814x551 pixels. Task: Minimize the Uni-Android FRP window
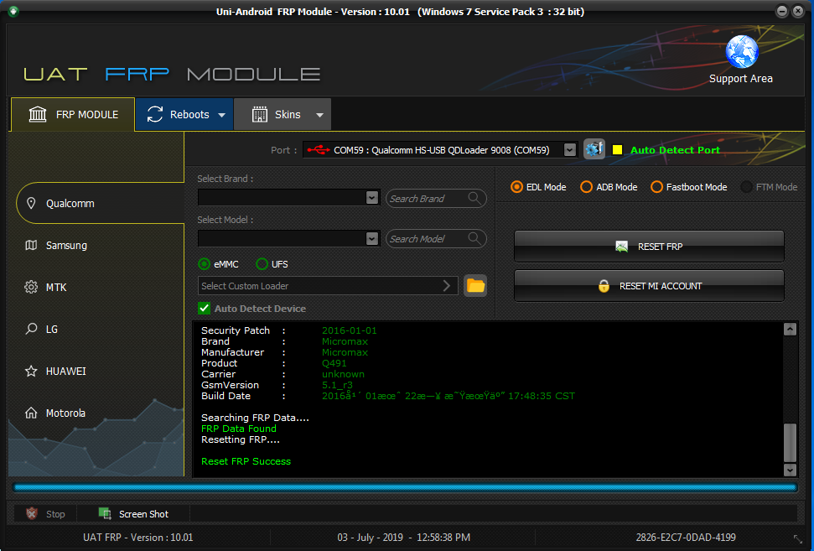pos(782,11)
